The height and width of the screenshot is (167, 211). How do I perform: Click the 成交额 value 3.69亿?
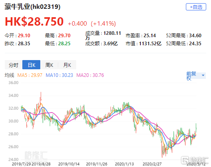[x=110, y=44]
